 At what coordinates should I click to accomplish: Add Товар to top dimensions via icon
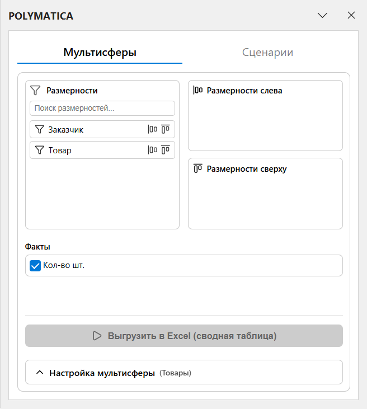pos(166,150)
